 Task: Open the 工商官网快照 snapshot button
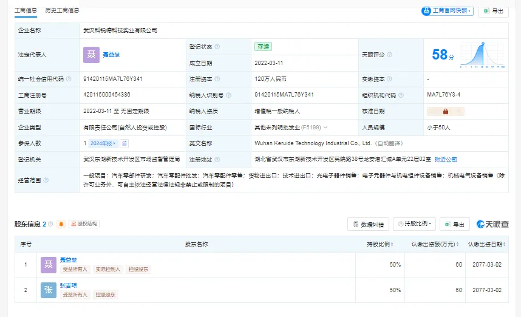[x=448, y=11]
